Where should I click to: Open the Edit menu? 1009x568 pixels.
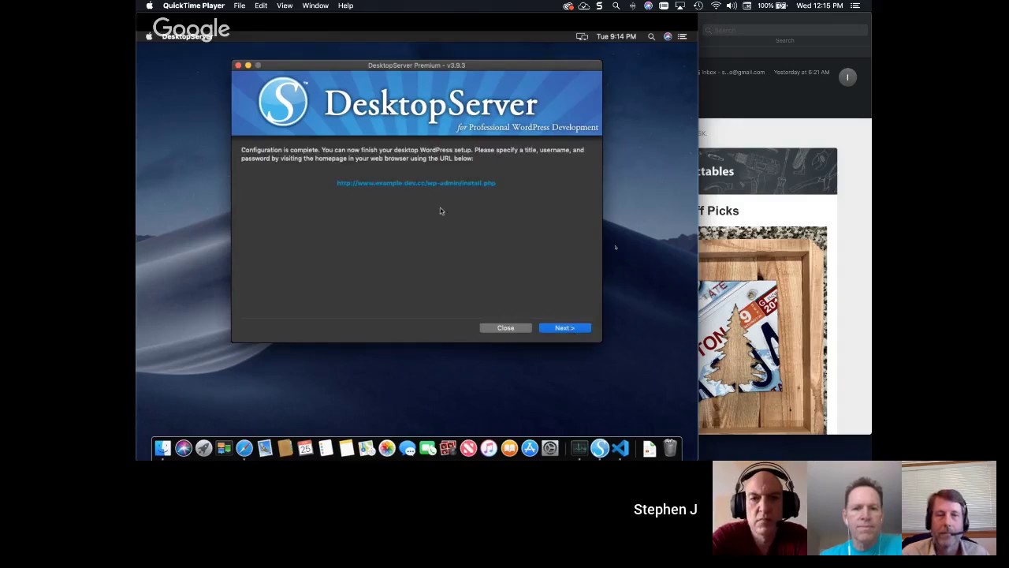click(261, 6)
